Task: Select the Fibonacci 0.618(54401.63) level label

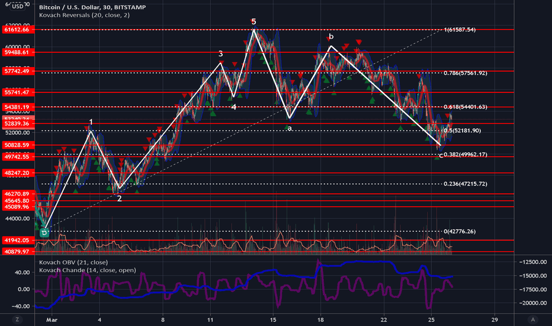Action: point(466,107)
